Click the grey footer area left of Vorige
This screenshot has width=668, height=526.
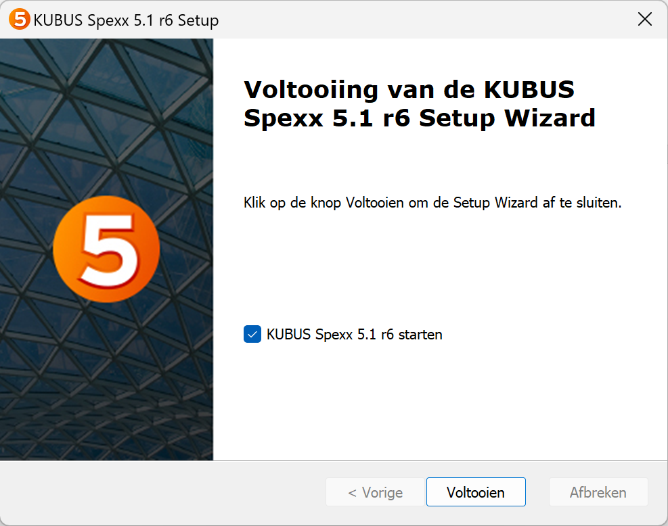click(x=162, y=492)
